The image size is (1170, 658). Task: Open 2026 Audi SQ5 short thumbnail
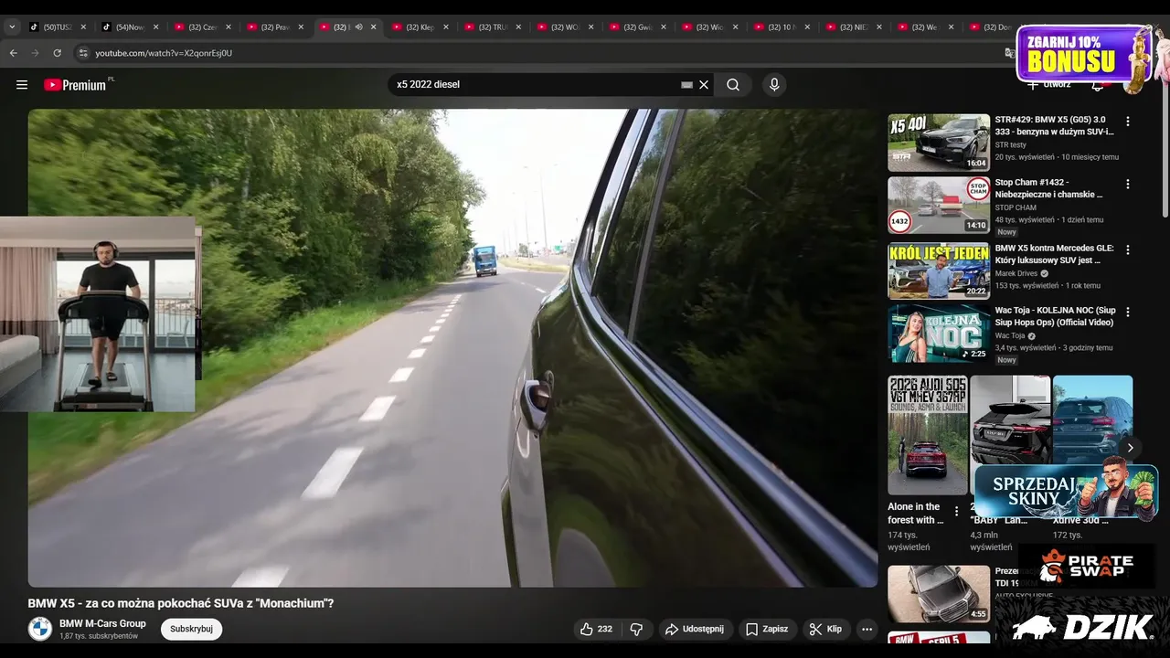click(928, 435)
